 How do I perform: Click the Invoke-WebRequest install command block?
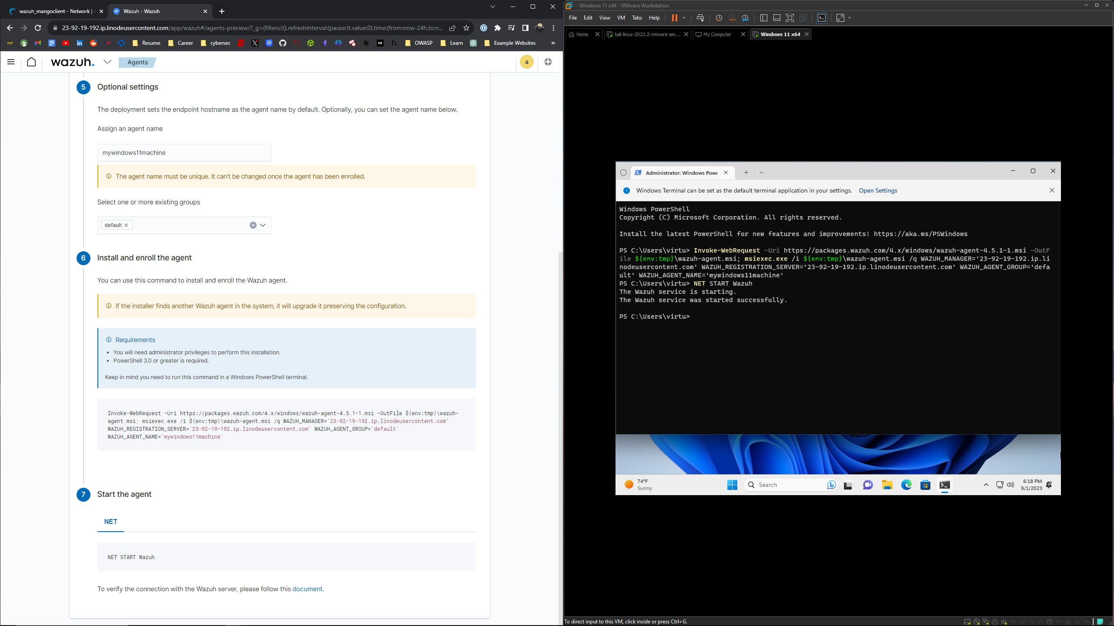(x=286, y=425)
